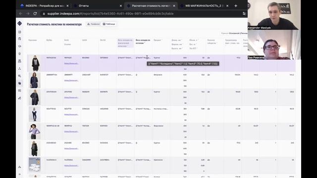The height and width of the screenshot is (178, 317).
Task: Open the ruler/pencil icon in left sidebar
Action: click(20, 98)
